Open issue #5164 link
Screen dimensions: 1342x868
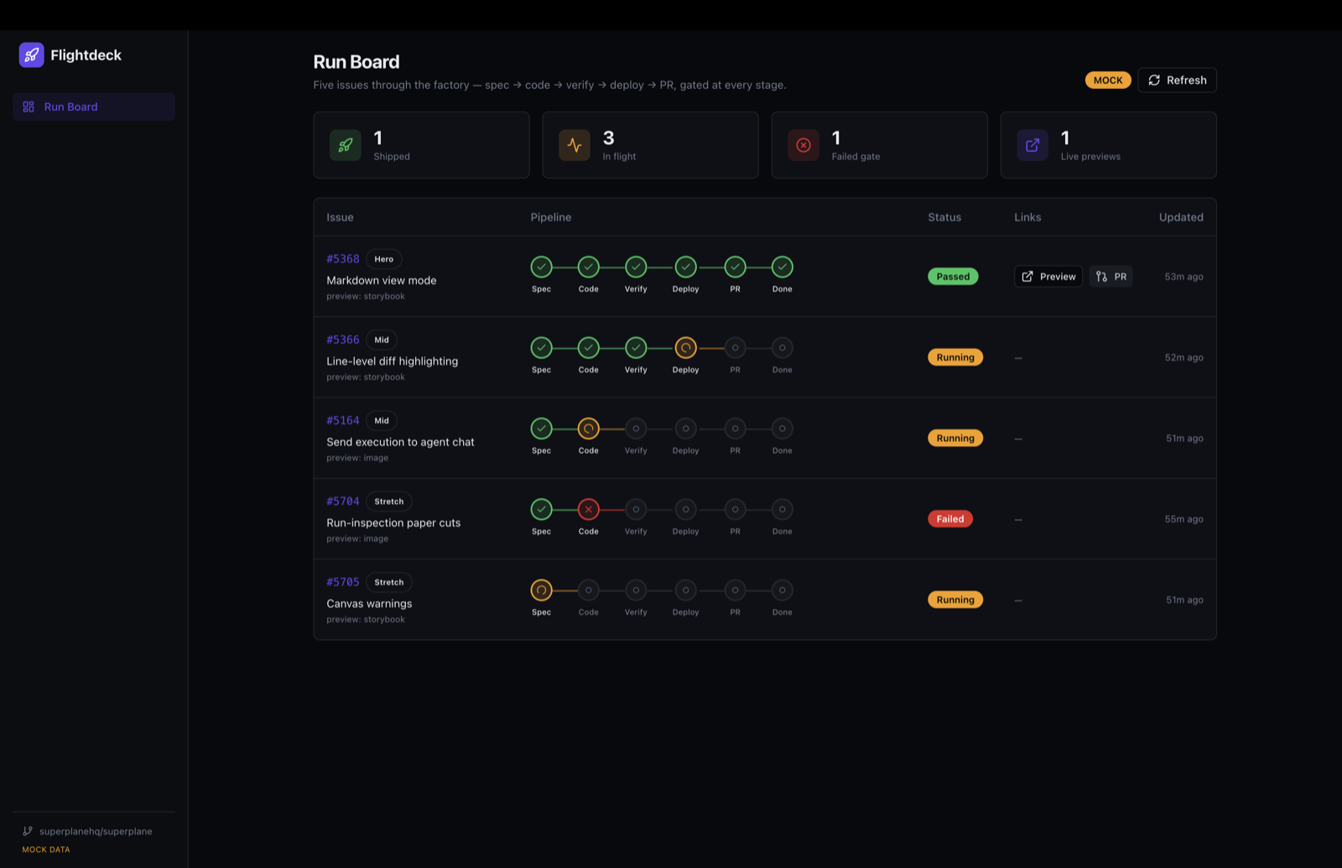[343, 420]
